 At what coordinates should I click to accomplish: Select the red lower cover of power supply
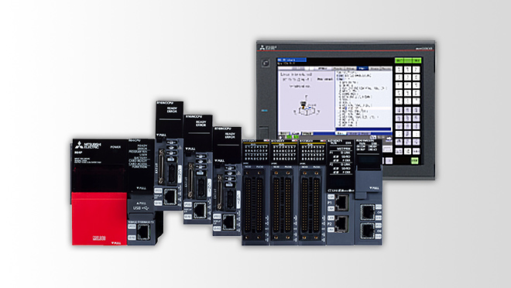pyautogui.click(x=99, y=218)
